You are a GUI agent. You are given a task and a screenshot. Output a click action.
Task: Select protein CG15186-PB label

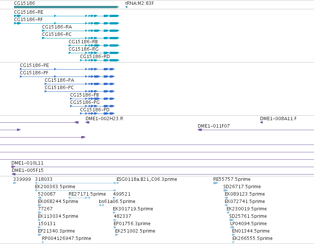coord(84,95)
